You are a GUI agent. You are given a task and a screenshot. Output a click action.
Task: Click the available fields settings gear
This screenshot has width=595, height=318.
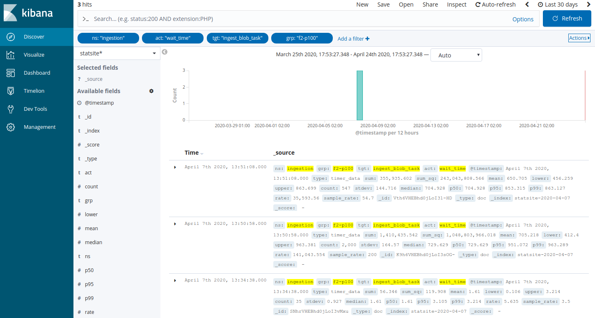(151, 91)
